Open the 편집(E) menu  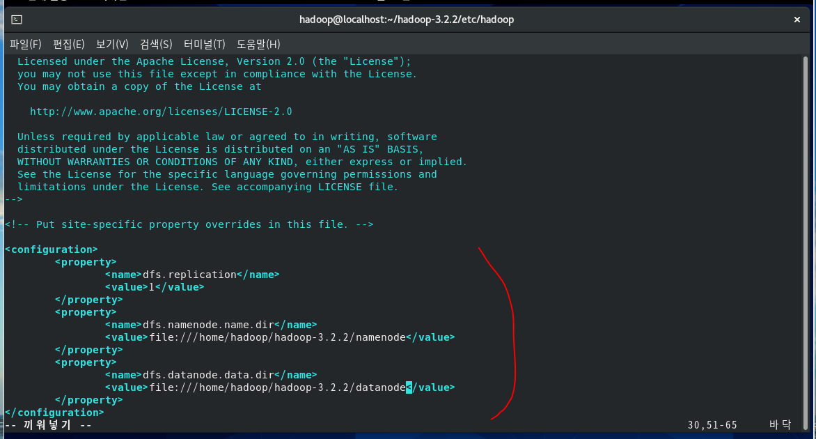pos(69,45)
